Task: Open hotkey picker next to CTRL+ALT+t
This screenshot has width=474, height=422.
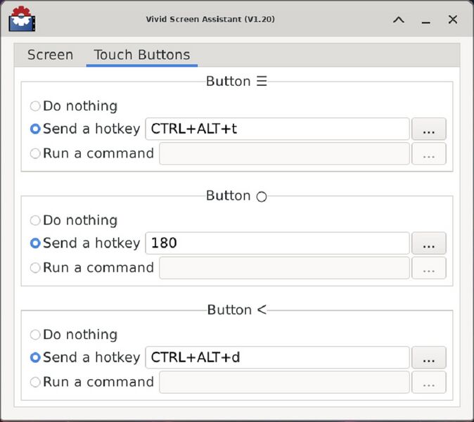Action: point(428,129)
